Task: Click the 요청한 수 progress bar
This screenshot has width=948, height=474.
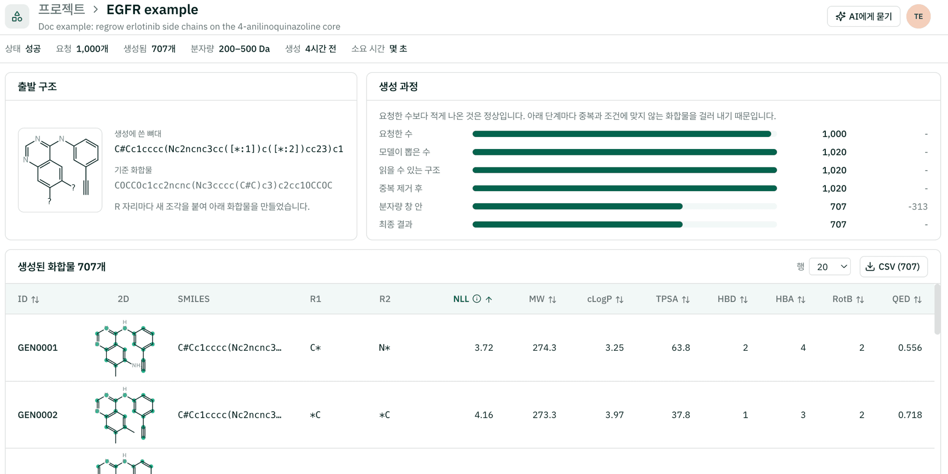Action: tap(625, 134)
